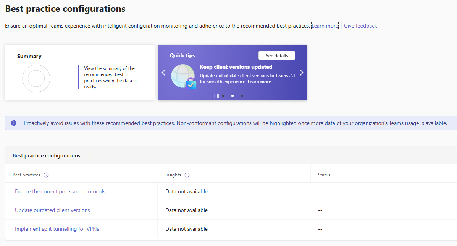This screenshot has width=457, height=246.
Task: Click the info icon beside the Insights header
Action: coord(187,175)
